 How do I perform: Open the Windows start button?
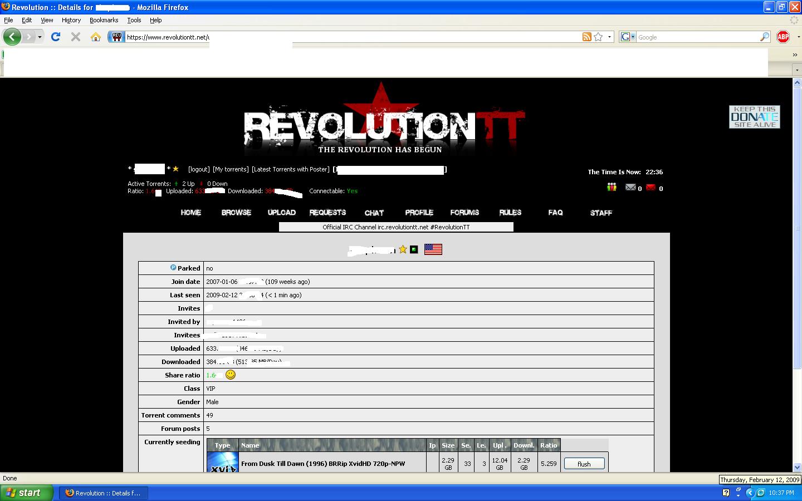pos(26,493)
